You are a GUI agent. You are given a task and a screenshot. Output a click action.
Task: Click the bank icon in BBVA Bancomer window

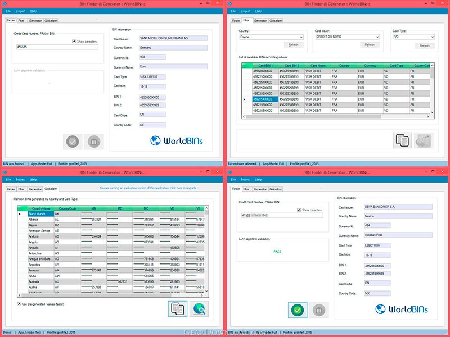pyautogui.click(x=319, y=310)
